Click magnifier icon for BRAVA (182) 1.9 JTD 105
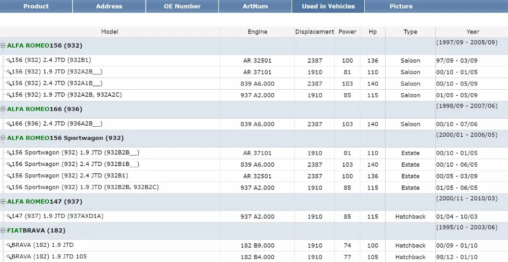 pyautogui.click(x=9, y=257)
